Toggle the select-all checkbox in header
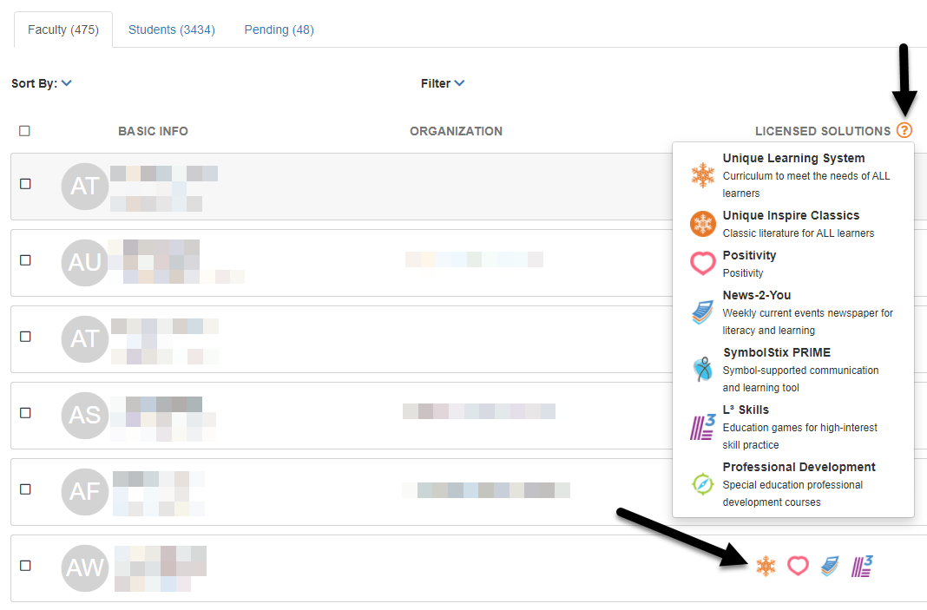Viewport: 927px width, 610px height. click(24, 131)
